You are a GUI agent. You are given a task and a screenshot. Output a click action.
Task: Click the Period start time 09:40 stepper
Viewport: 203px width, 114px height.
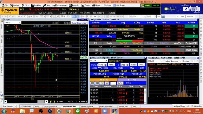(x=105, y=65)
